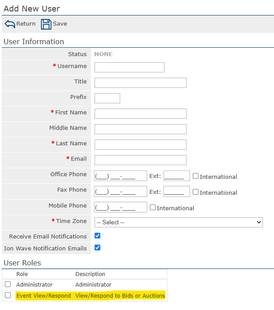Click the Role column header
This screenshot has width=274, height=310.
tap(22, 274)
